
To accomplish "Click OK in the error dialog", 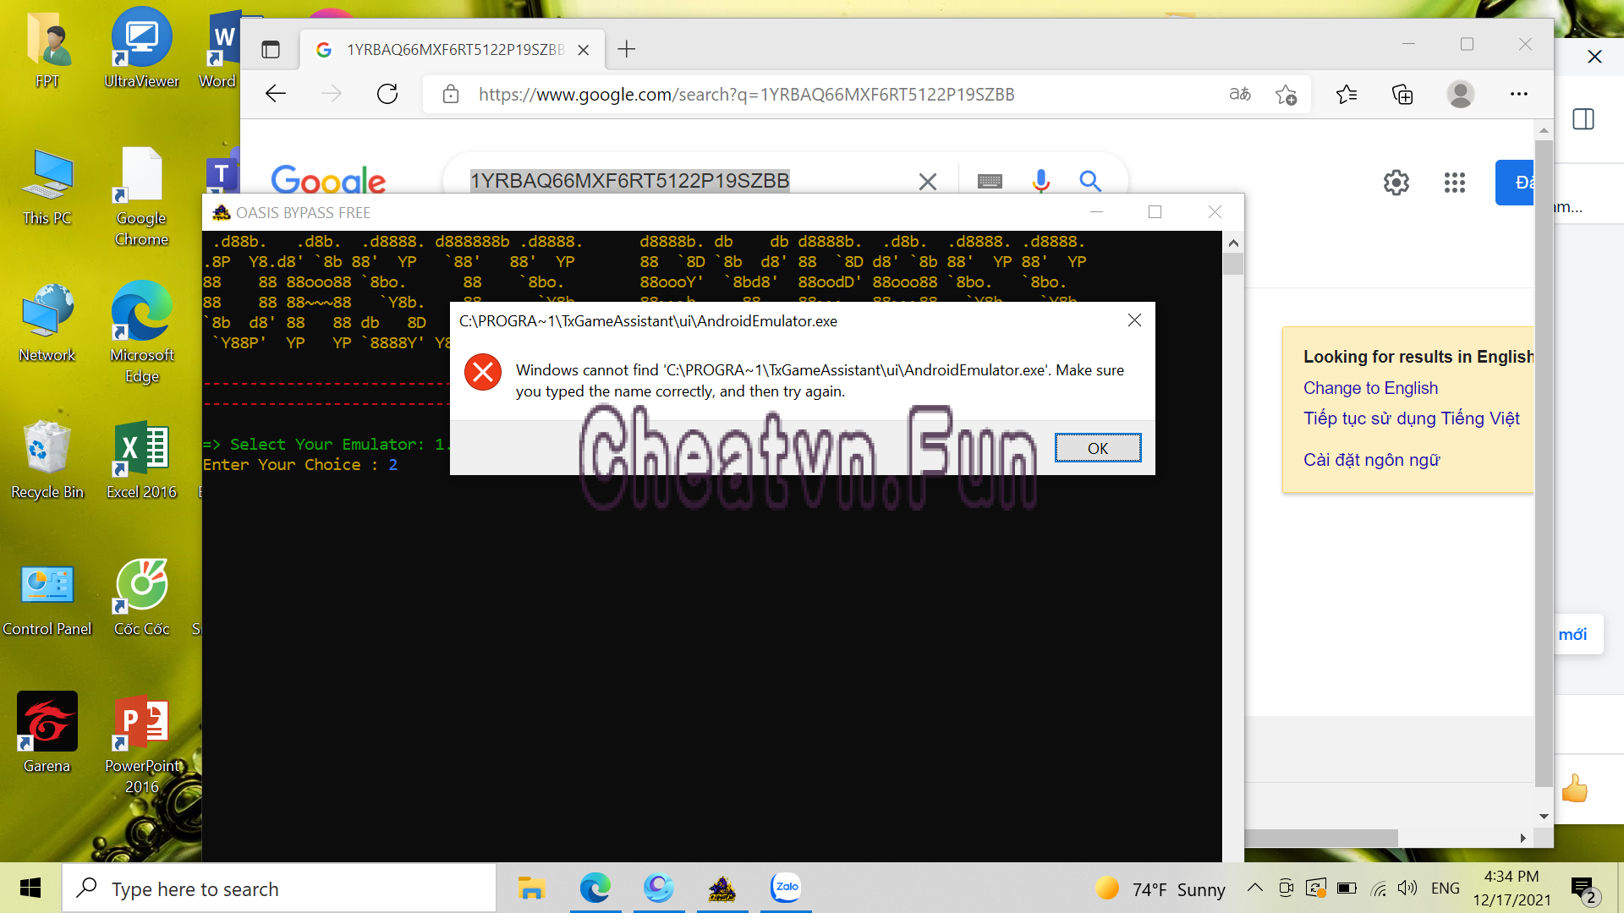I will pyautogui.click(x=1097, y=448).
